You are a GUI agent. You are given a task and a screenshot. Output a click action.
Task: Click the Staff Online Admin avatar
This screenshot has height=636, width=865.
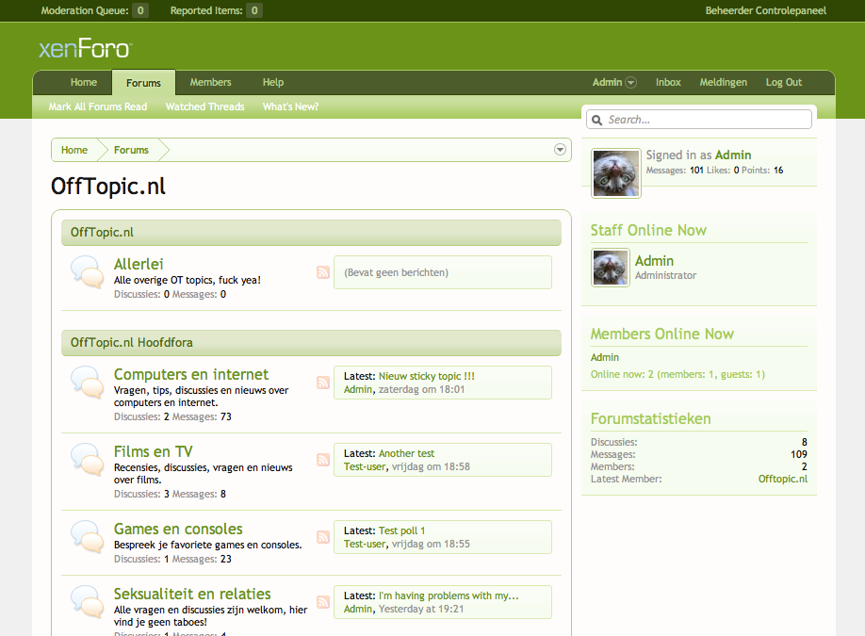coord(611,268)
